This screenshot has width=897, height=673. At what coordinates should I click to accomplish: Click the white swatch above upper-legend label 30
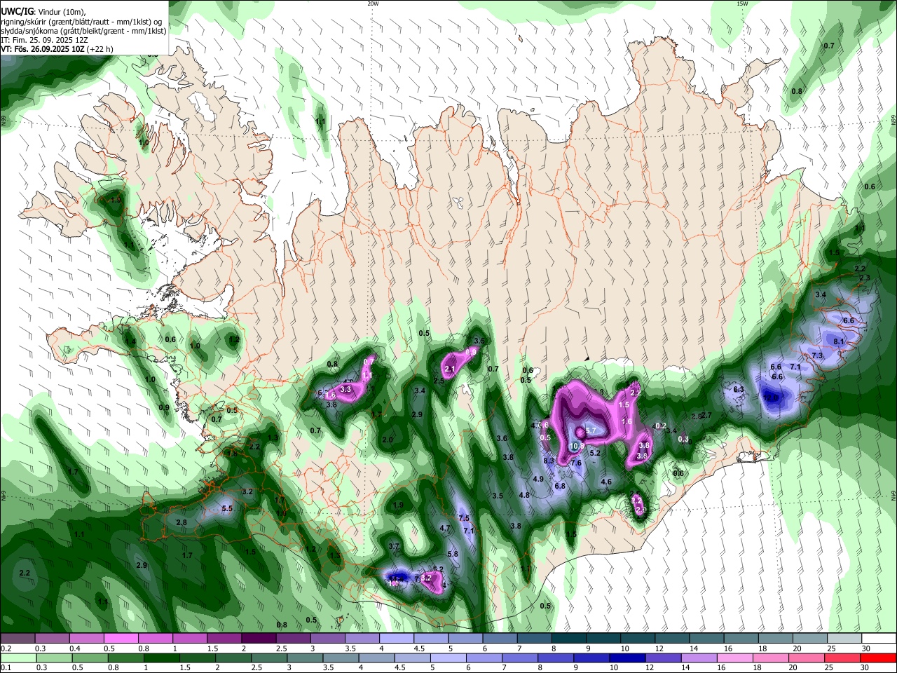point(879,639)
